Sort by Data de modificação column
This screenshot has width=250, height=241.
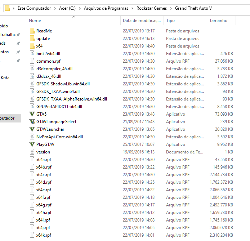pos(142,21)
